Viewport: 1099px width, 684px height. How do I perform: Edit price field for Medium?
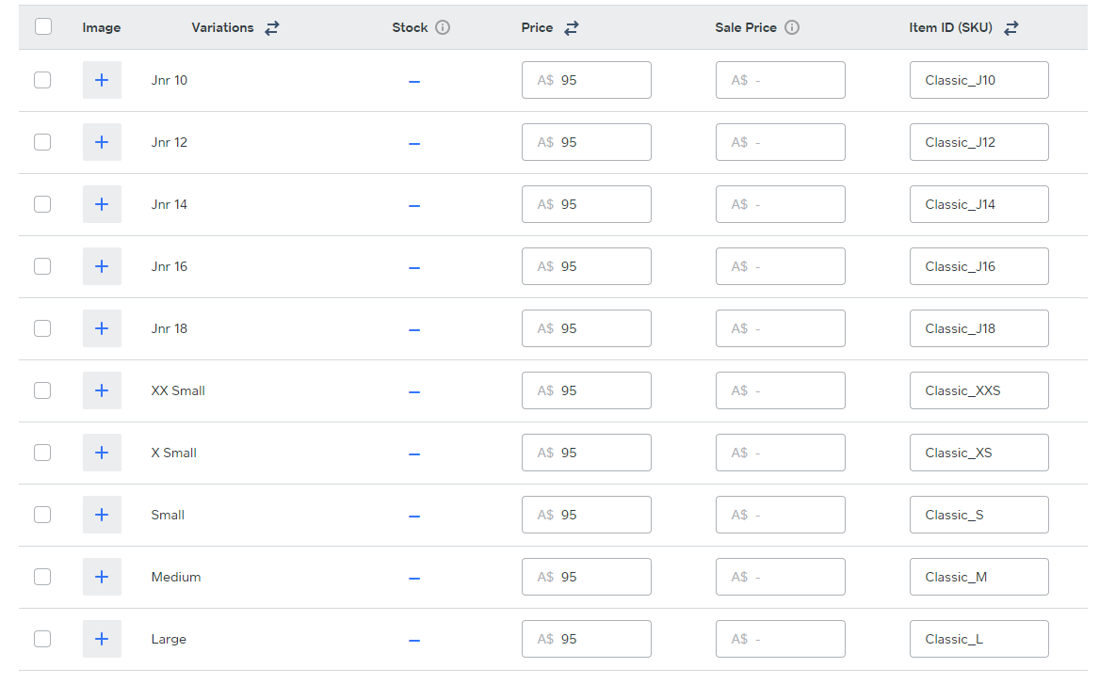(x=587, y=577)
